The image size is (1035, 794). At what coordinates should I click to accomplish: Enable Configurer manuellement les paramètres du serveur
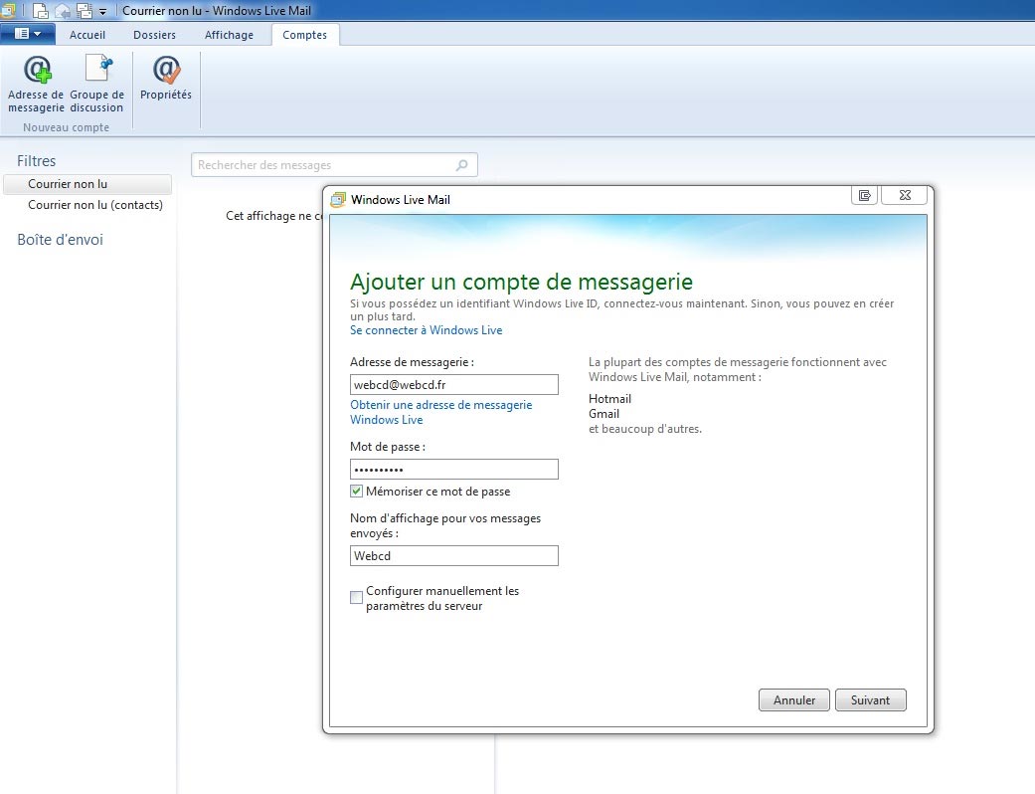(x=357, y=598)
